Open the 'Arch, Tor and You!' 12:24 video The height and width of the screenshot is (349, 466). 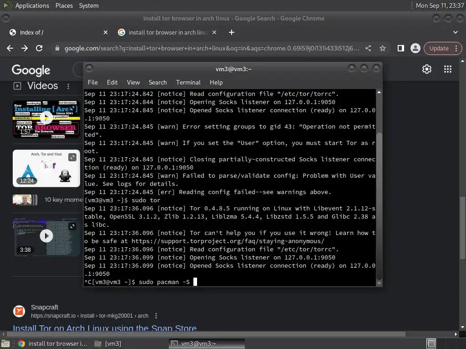[x=46, y=168]
